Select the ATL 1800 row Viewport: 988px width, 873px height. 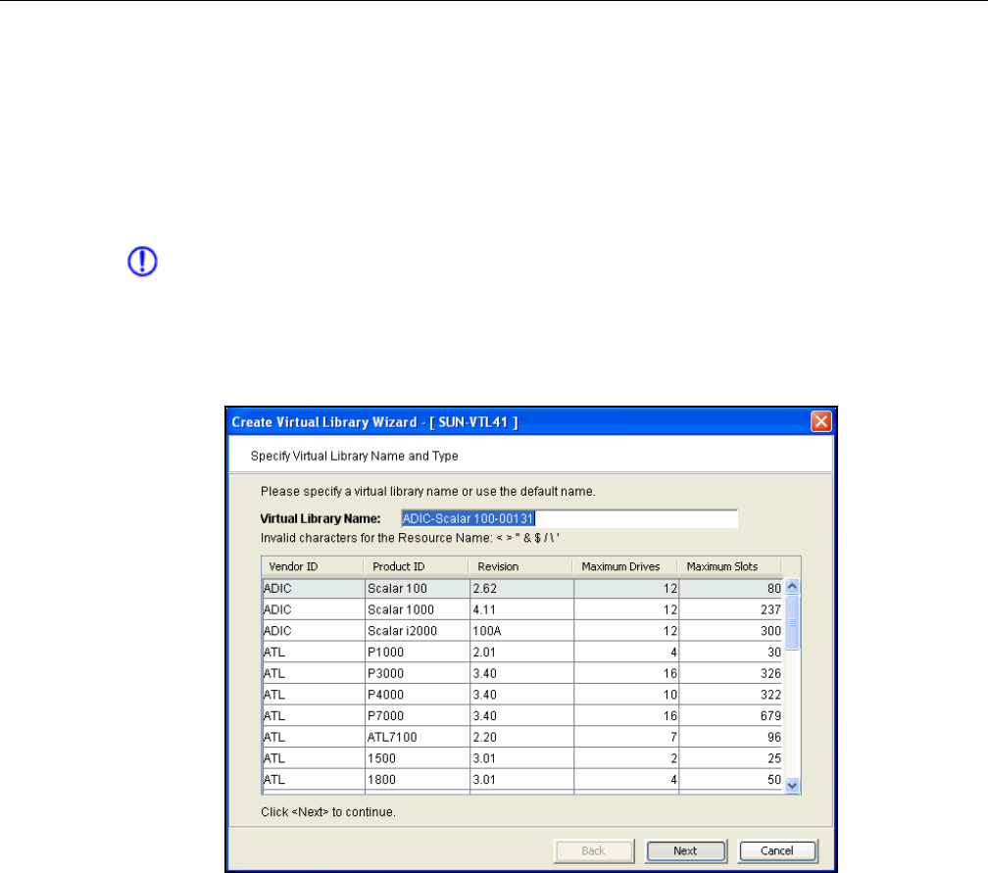click(x=521, y=779)
